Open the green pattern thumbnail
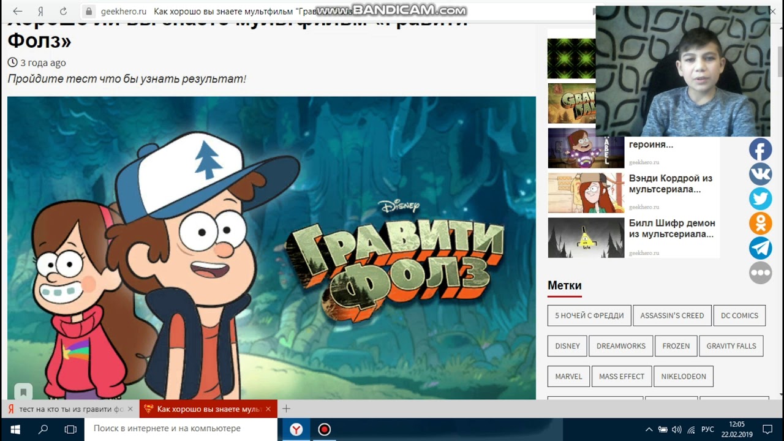 pyautogui.click(x=571, y=58)
